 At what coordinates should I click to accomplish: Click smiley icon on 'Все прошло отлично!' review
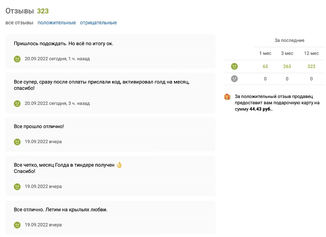coord(17,142)
